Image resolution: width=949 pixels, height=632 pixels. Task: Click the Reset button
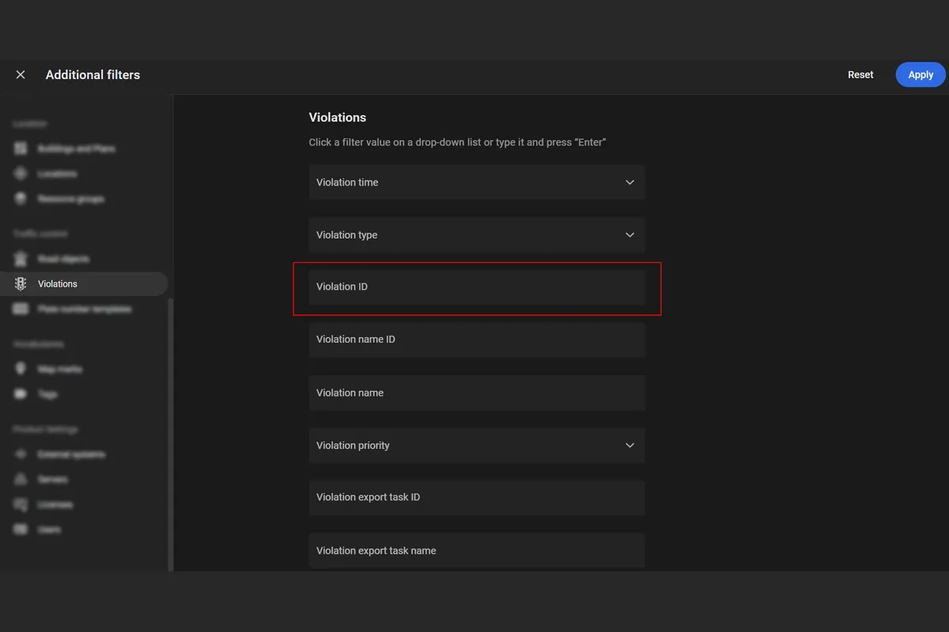860,74
